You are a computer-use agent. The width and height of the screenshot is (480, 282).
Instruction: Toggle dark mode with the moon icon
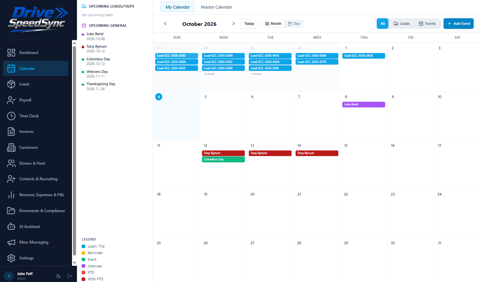tap(58, 276)
